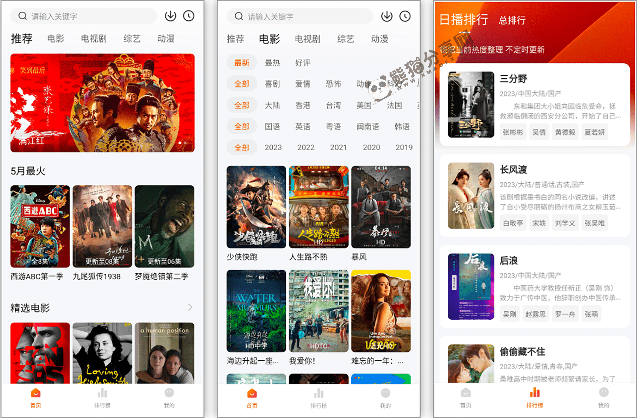Select 日播排行 tab
Image resolution: width=637 pixels, height=418 pixels.
(464, 19)
